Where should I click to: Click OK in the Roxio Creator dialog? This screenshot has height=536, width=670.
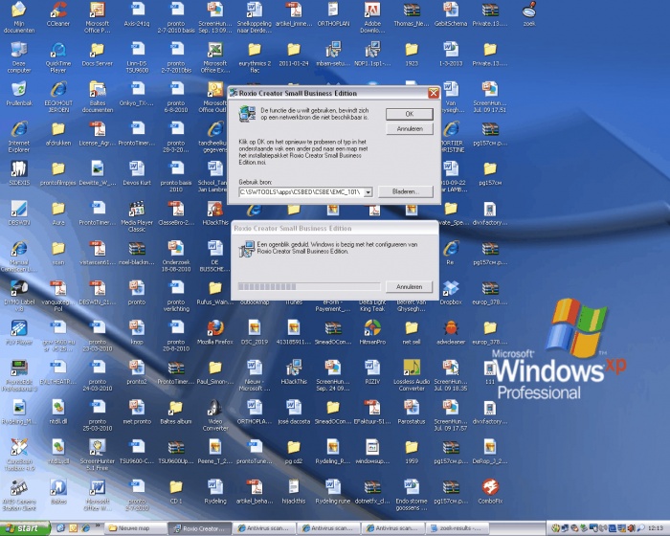(410, 114)
